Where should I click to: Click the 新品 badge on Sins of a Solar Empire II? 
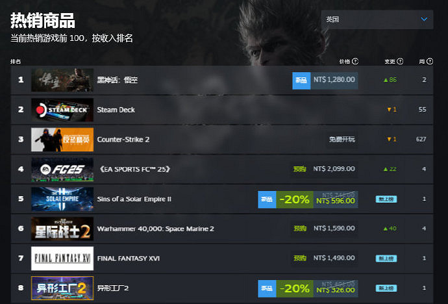(x=267, y=199)
